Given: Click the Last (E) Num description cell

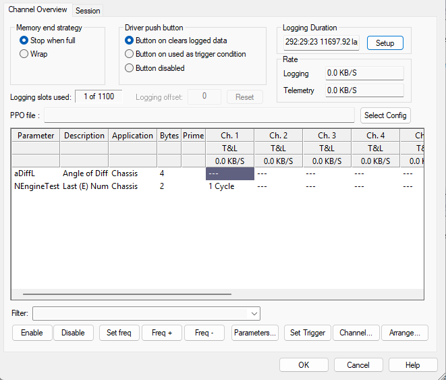Looking at the screenshot, I should [x=85, y=186].
